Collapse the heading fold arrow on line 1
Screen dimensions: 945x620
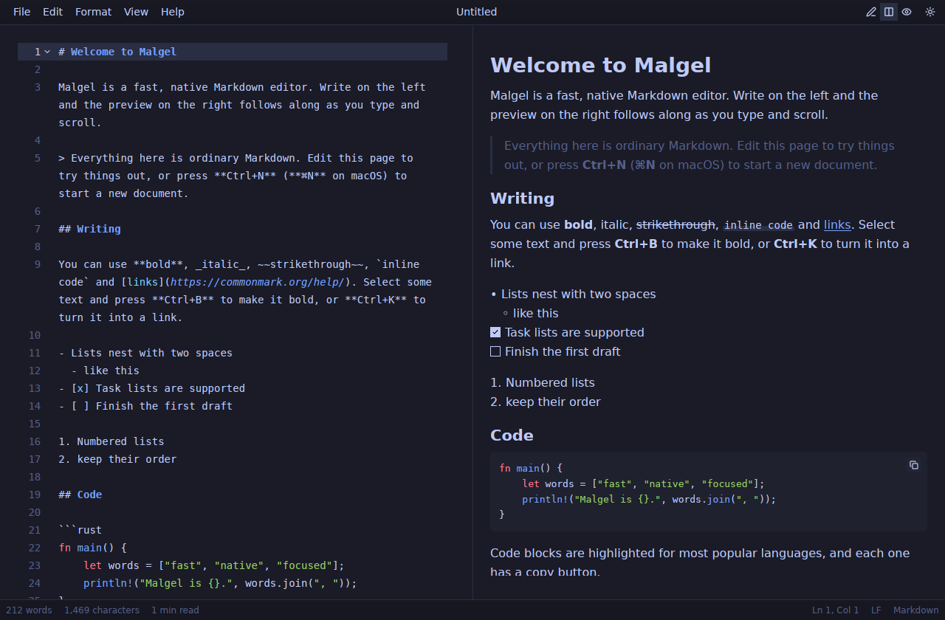(47, 52)
